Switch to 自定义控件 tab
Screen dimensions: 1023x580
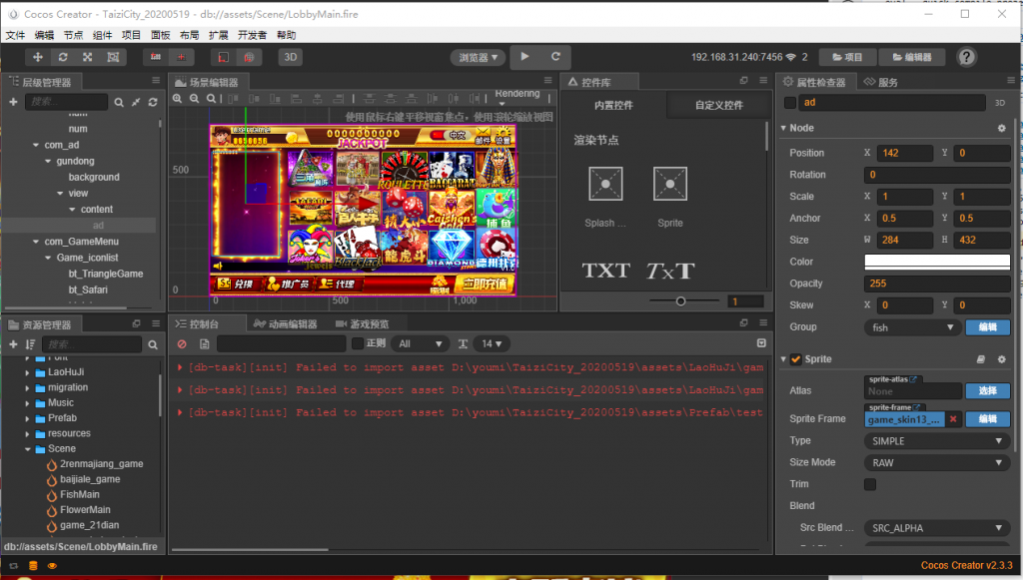[x=719, y=105]
